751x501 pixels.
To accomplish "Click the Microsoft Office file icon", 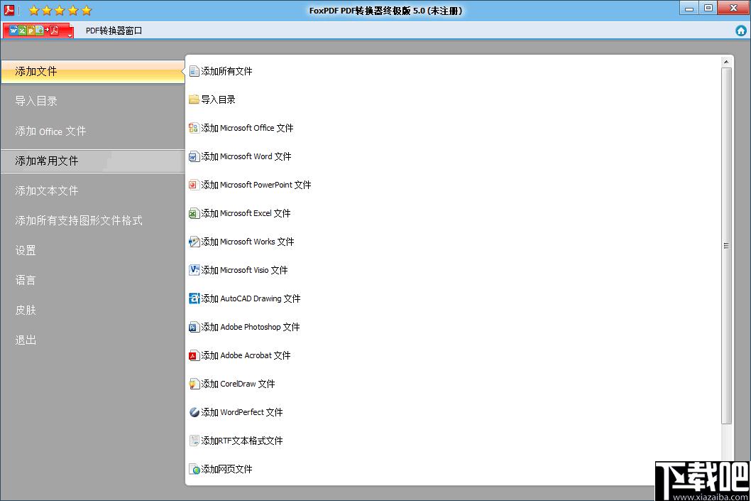I will coord(194,128).
